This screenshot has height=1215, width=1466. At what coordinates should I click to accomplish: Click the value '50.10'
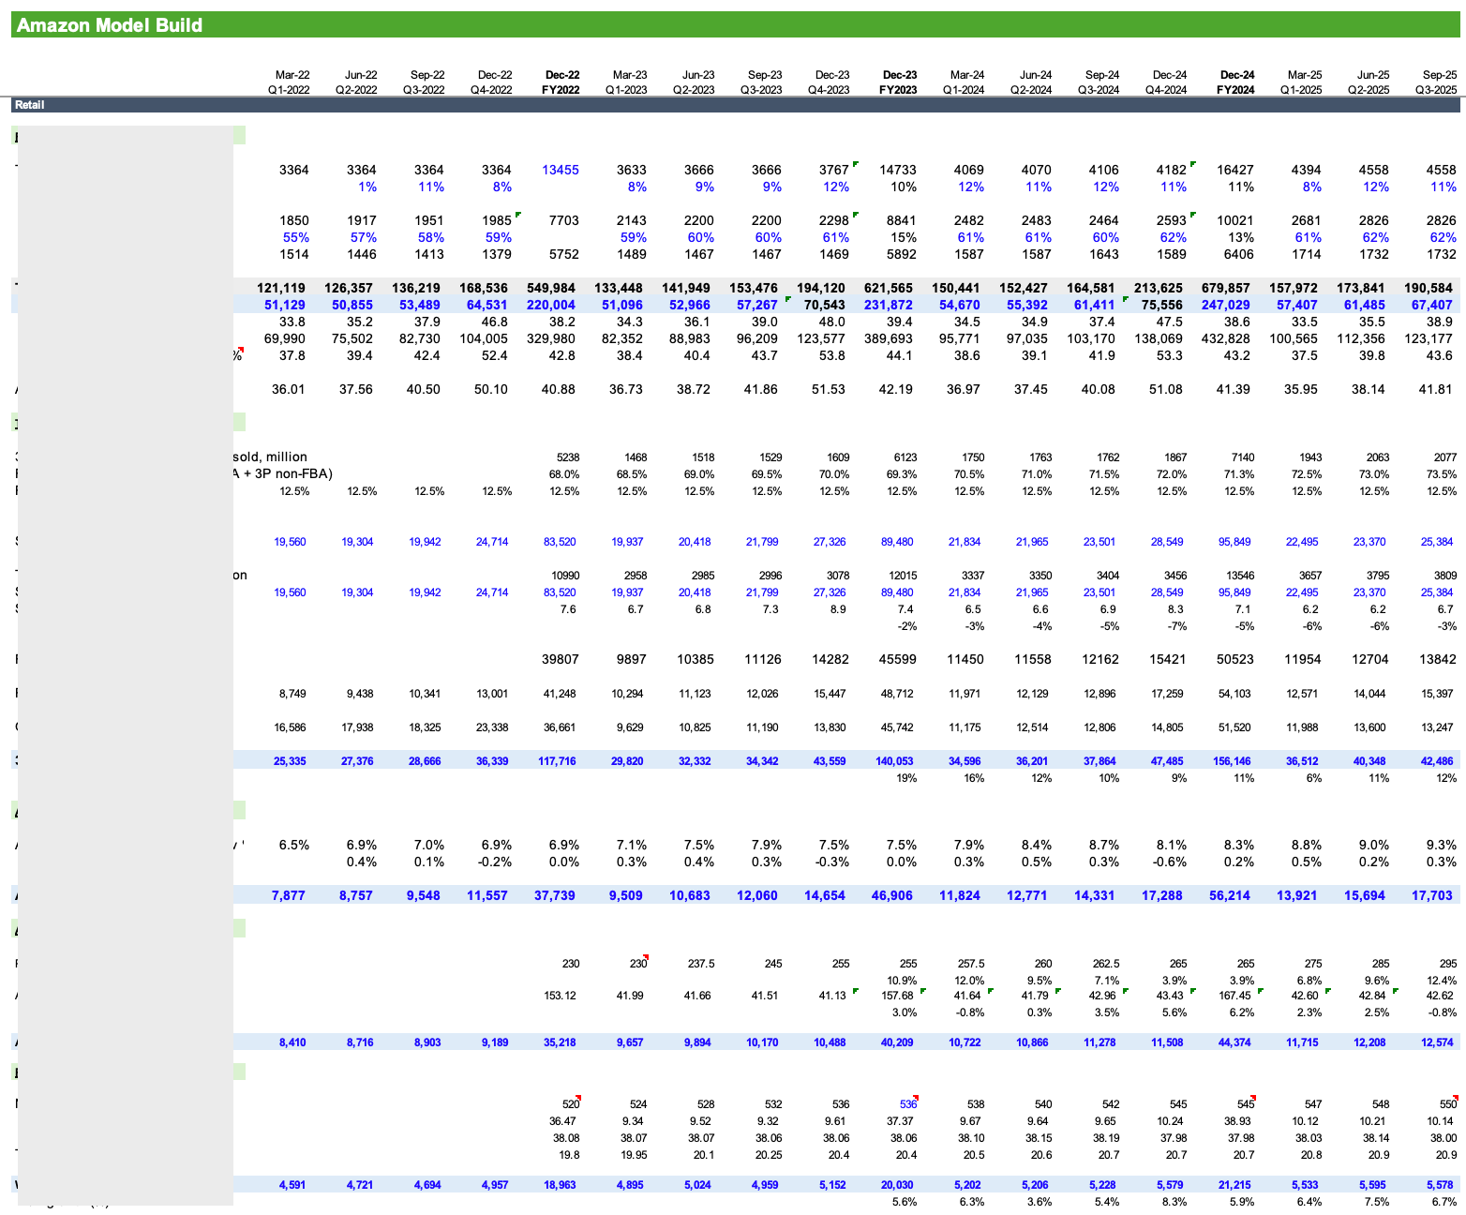(x=493, y=389)
